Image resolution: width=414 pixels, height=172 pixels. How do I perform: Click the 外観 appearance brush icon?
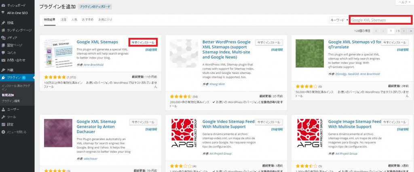(4, 70)
